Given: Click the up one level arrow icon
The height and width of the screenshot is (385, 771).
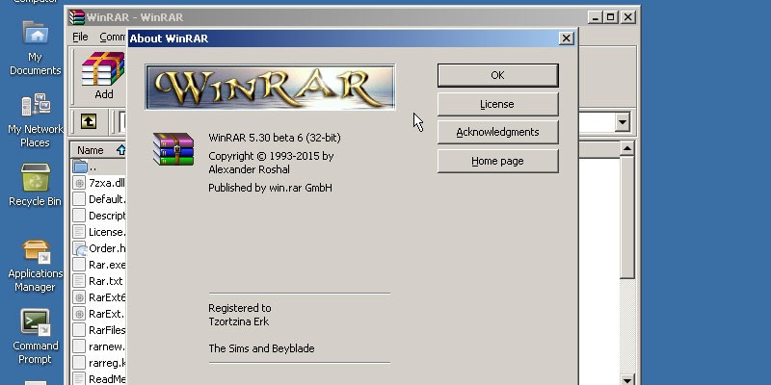Looking at the screenshot, I should pos(89,121).
